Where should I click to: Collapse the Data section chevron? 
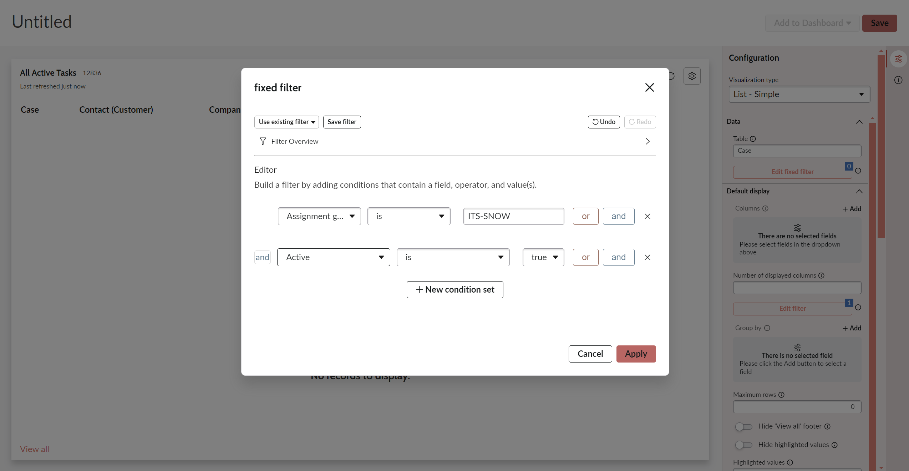click(x=859, y=122)
